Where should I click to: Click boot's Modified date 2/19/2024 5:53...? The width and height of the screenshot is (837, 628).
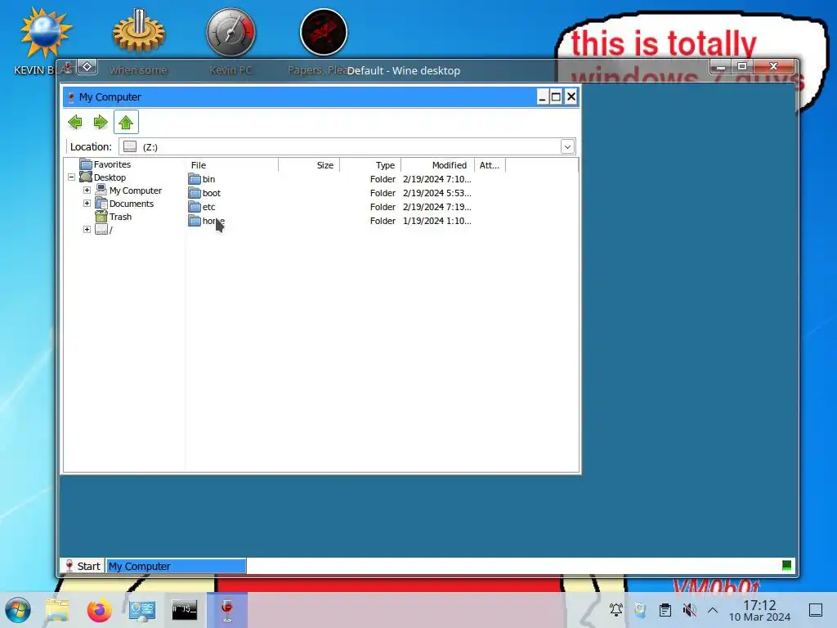[437, 193]
